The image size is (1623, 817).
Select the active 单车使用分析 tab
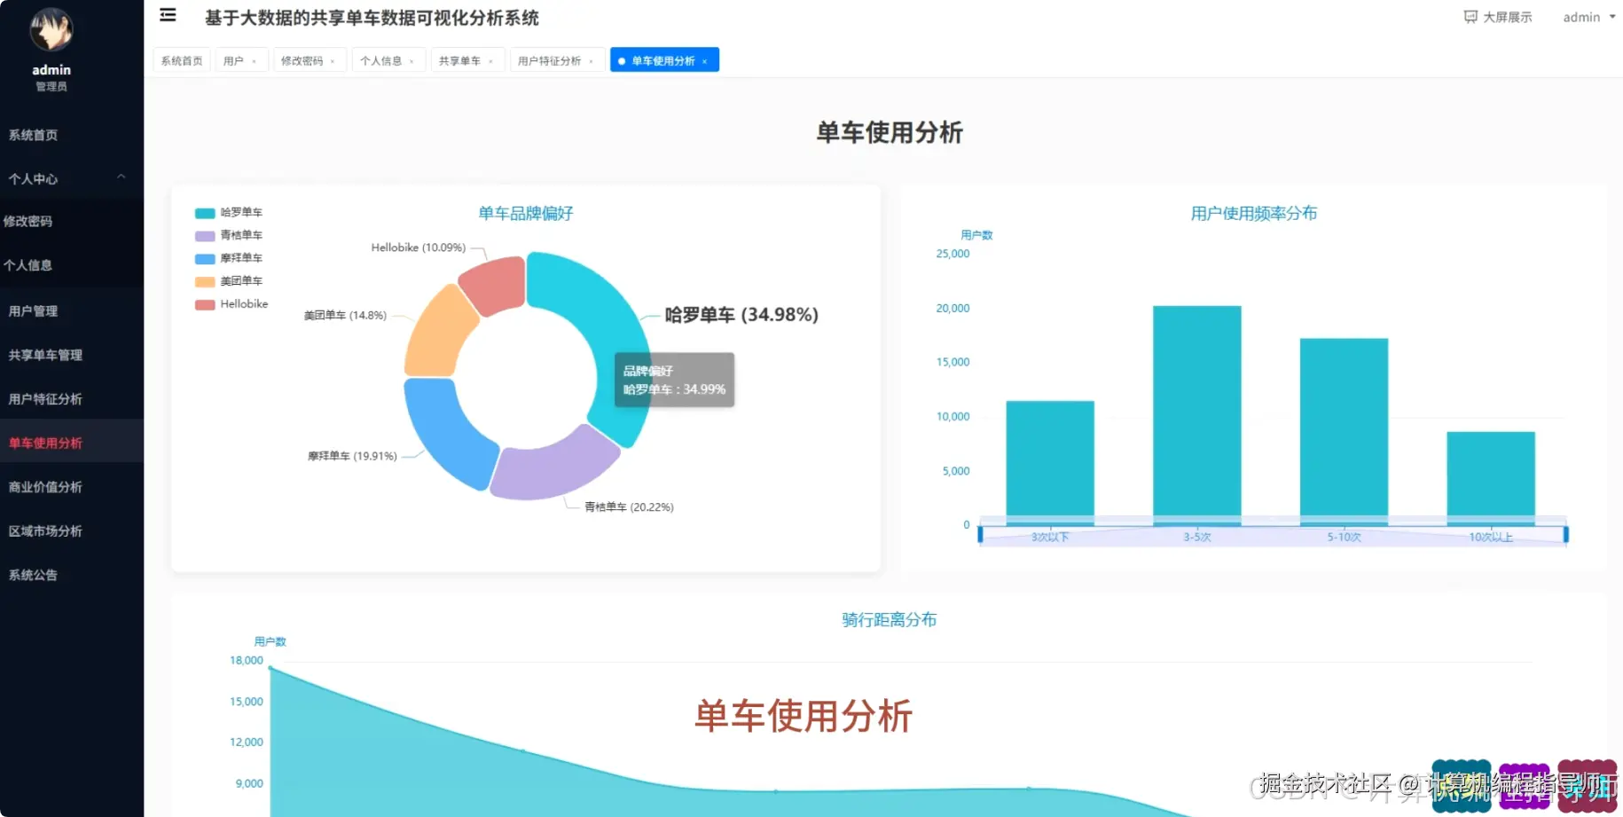coord(663,60)
